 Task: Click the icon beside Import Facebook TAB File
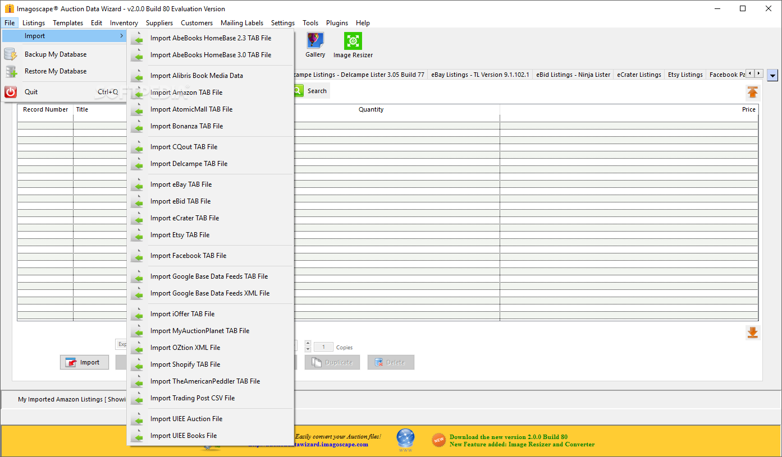coord(136,256)
